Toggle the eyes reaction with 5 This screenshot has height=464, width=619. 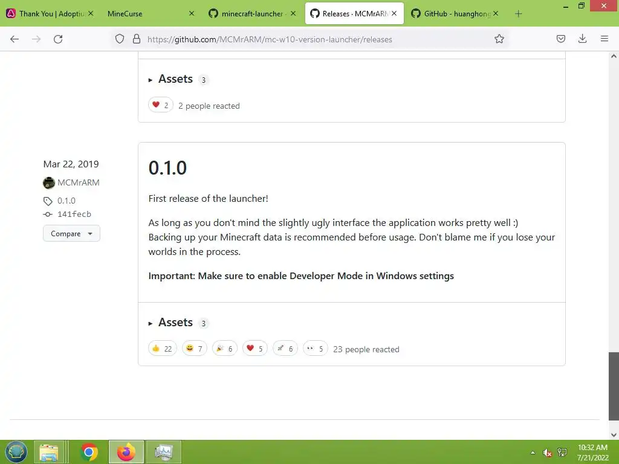315,349
